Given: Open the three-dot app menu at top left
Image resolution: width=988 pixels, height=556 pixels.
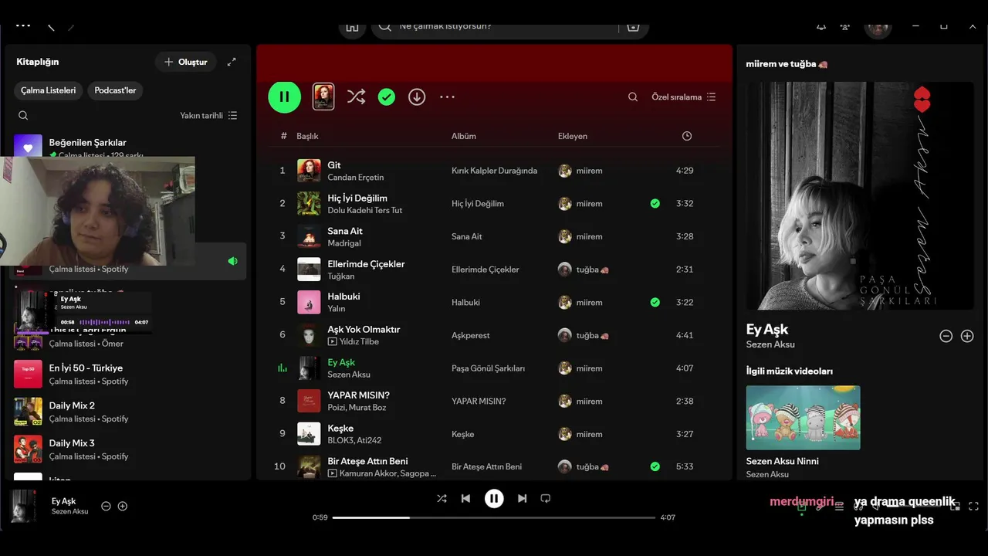Looking at the screenshot, I should (23, 25).
